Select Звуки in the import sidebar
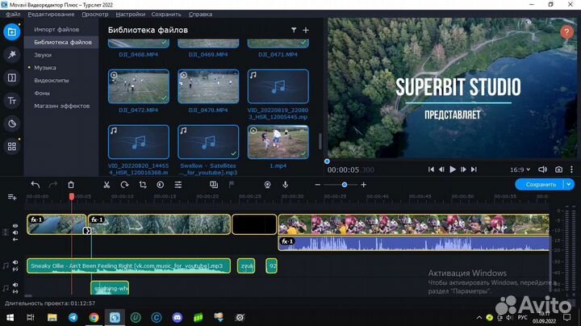The height and width of the screenshot is (326, 581). pyautogui.click(x=43, y=55)
